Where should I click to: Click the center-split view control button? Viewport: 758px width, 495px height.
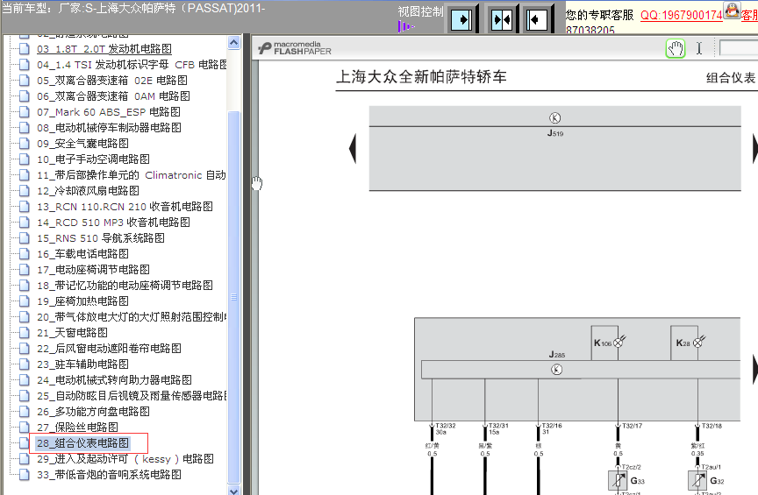502,20
